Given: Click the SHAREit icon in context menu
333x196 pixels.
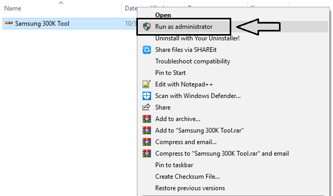Looking at the screenshot, I should [x=147, y=50].
